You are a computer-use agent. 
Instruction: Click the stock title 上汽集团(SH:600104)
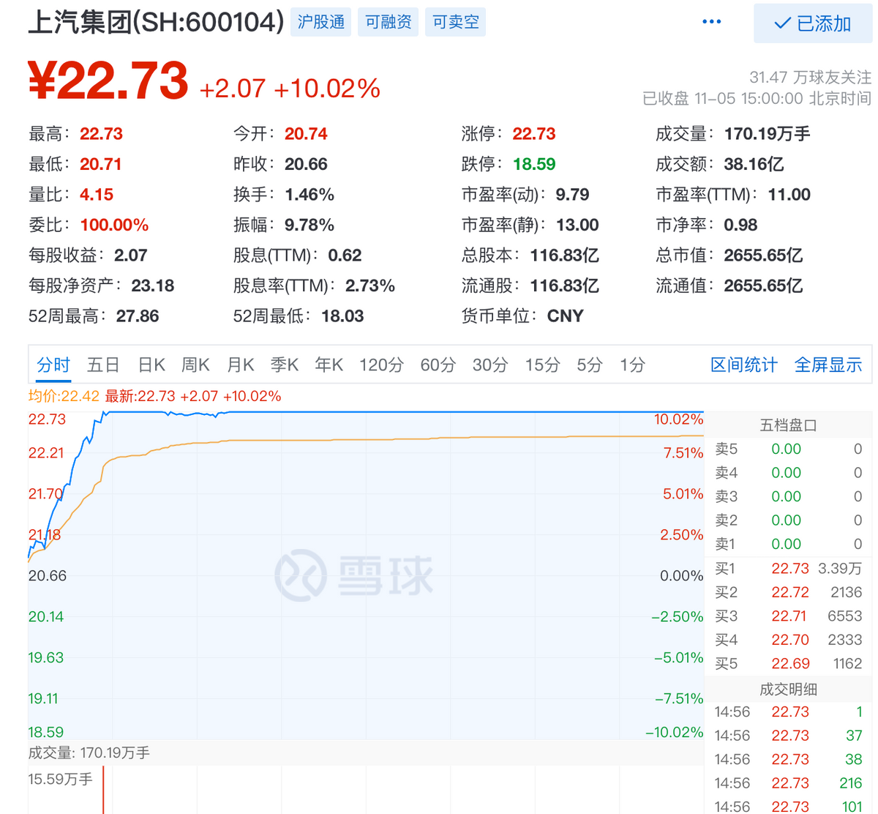pos(156,22)
